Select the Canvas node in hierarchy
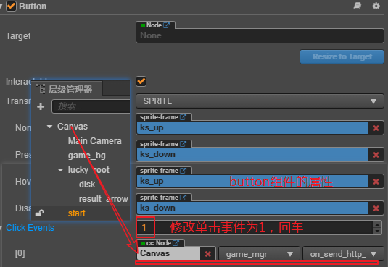This screenshot has height=267, width=388. pos(73,127)
